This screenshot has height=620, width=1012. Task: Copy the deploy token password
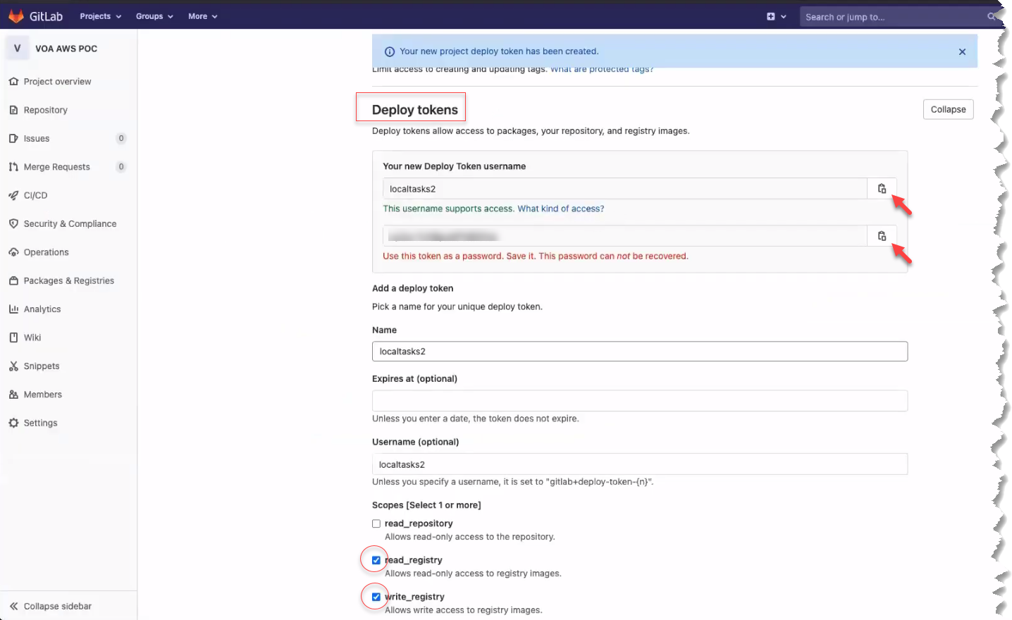[x=881, y=236]
